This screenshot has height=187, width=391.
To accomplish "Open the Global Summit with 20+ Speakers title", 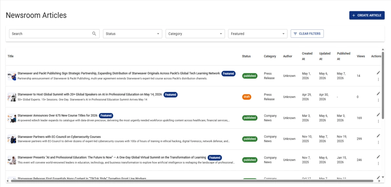I will [90, 94].
